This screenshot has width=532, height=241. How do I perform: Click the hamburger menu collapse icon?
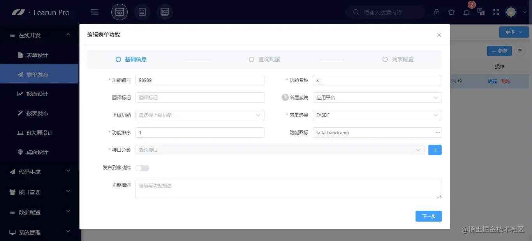95,12
